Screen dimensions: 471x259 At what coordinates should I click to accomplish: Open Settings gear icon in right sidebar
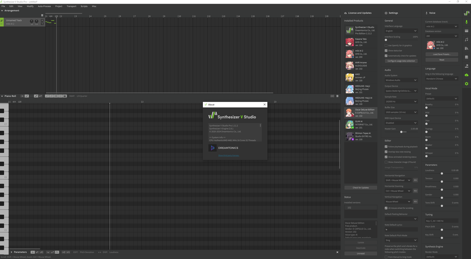click(x=466, y=84)
